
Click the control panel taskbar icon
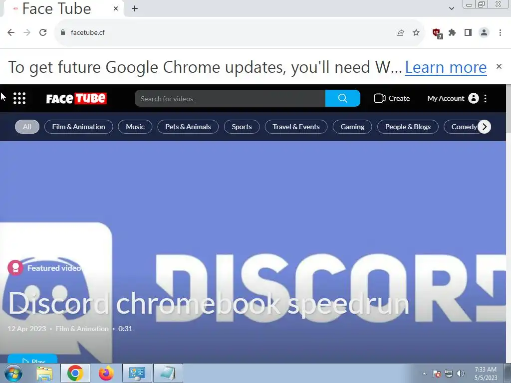pos(137,373)
